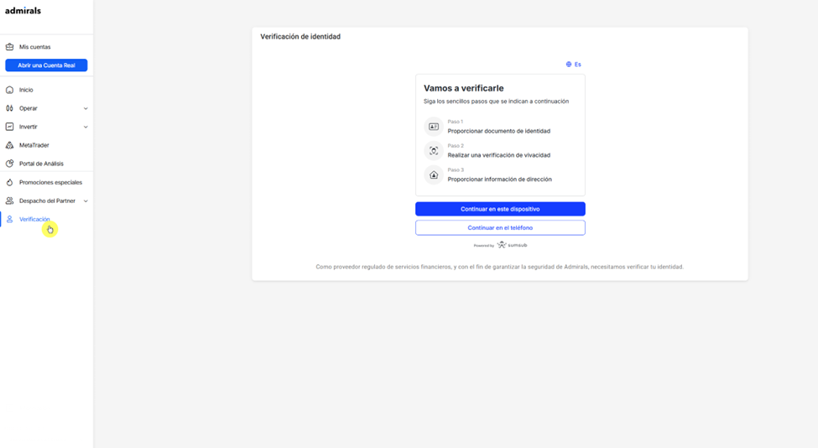Click the Portal de Análisis pie icon

9,164
